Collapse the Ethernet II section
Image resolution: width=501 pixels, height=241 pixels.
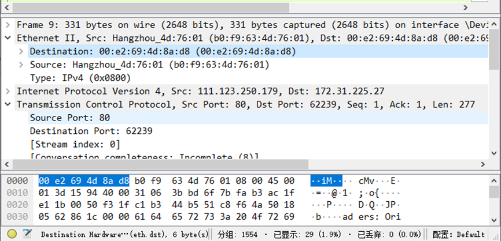click(x=8, y=38)
